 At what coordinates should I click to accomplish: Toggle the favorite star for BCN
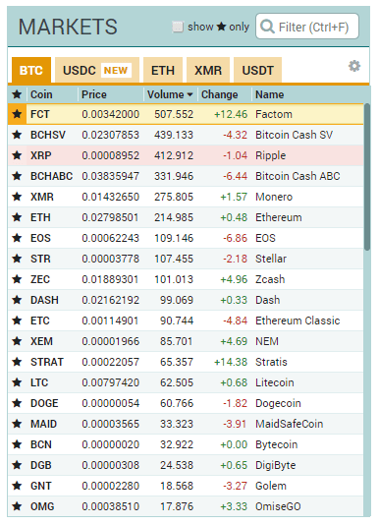pyautogui.click(x=17, y=444)
